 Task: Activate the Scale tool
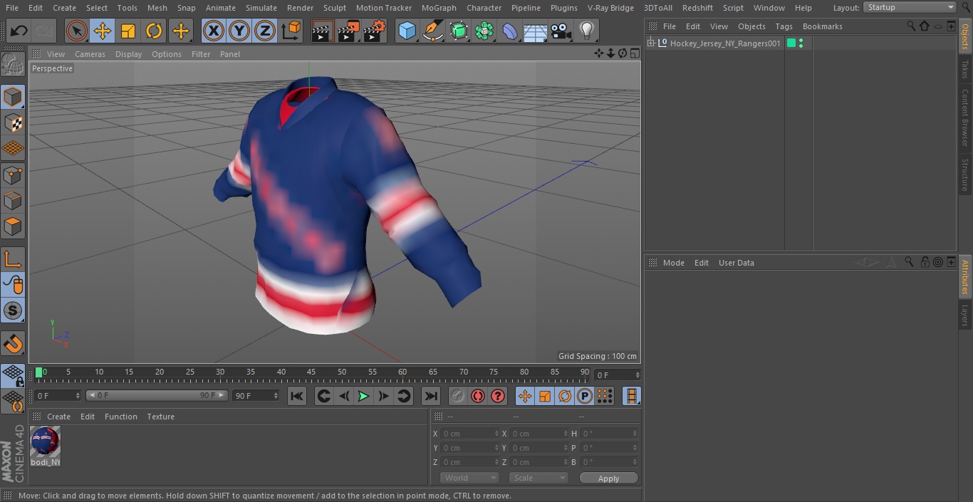(128, 31)
